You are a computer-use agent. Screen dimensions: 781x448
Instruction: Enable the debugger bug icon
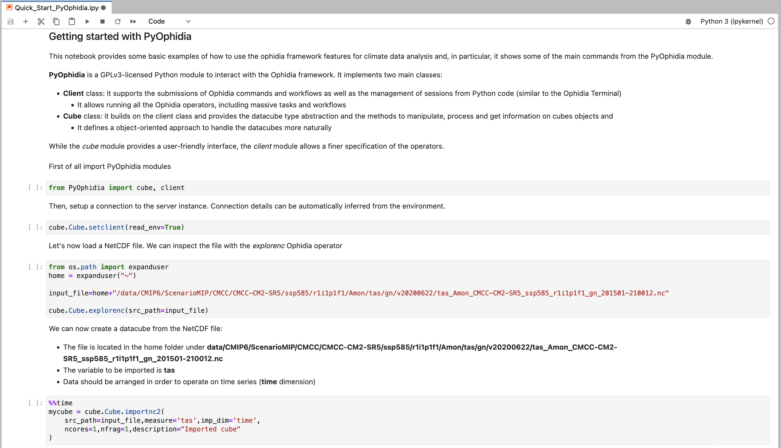pos(689,22)
